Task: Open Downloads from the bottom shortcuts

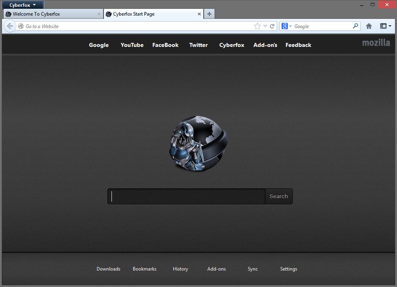Action: pyautogui.click(x=108, y=269)
